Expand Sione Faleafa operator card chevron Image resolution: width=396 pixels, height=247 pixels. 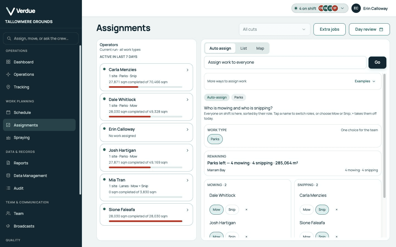click(x=188, y=210)
